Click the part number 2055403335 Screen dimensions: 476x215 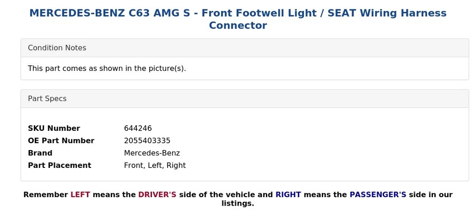[147, 141]
